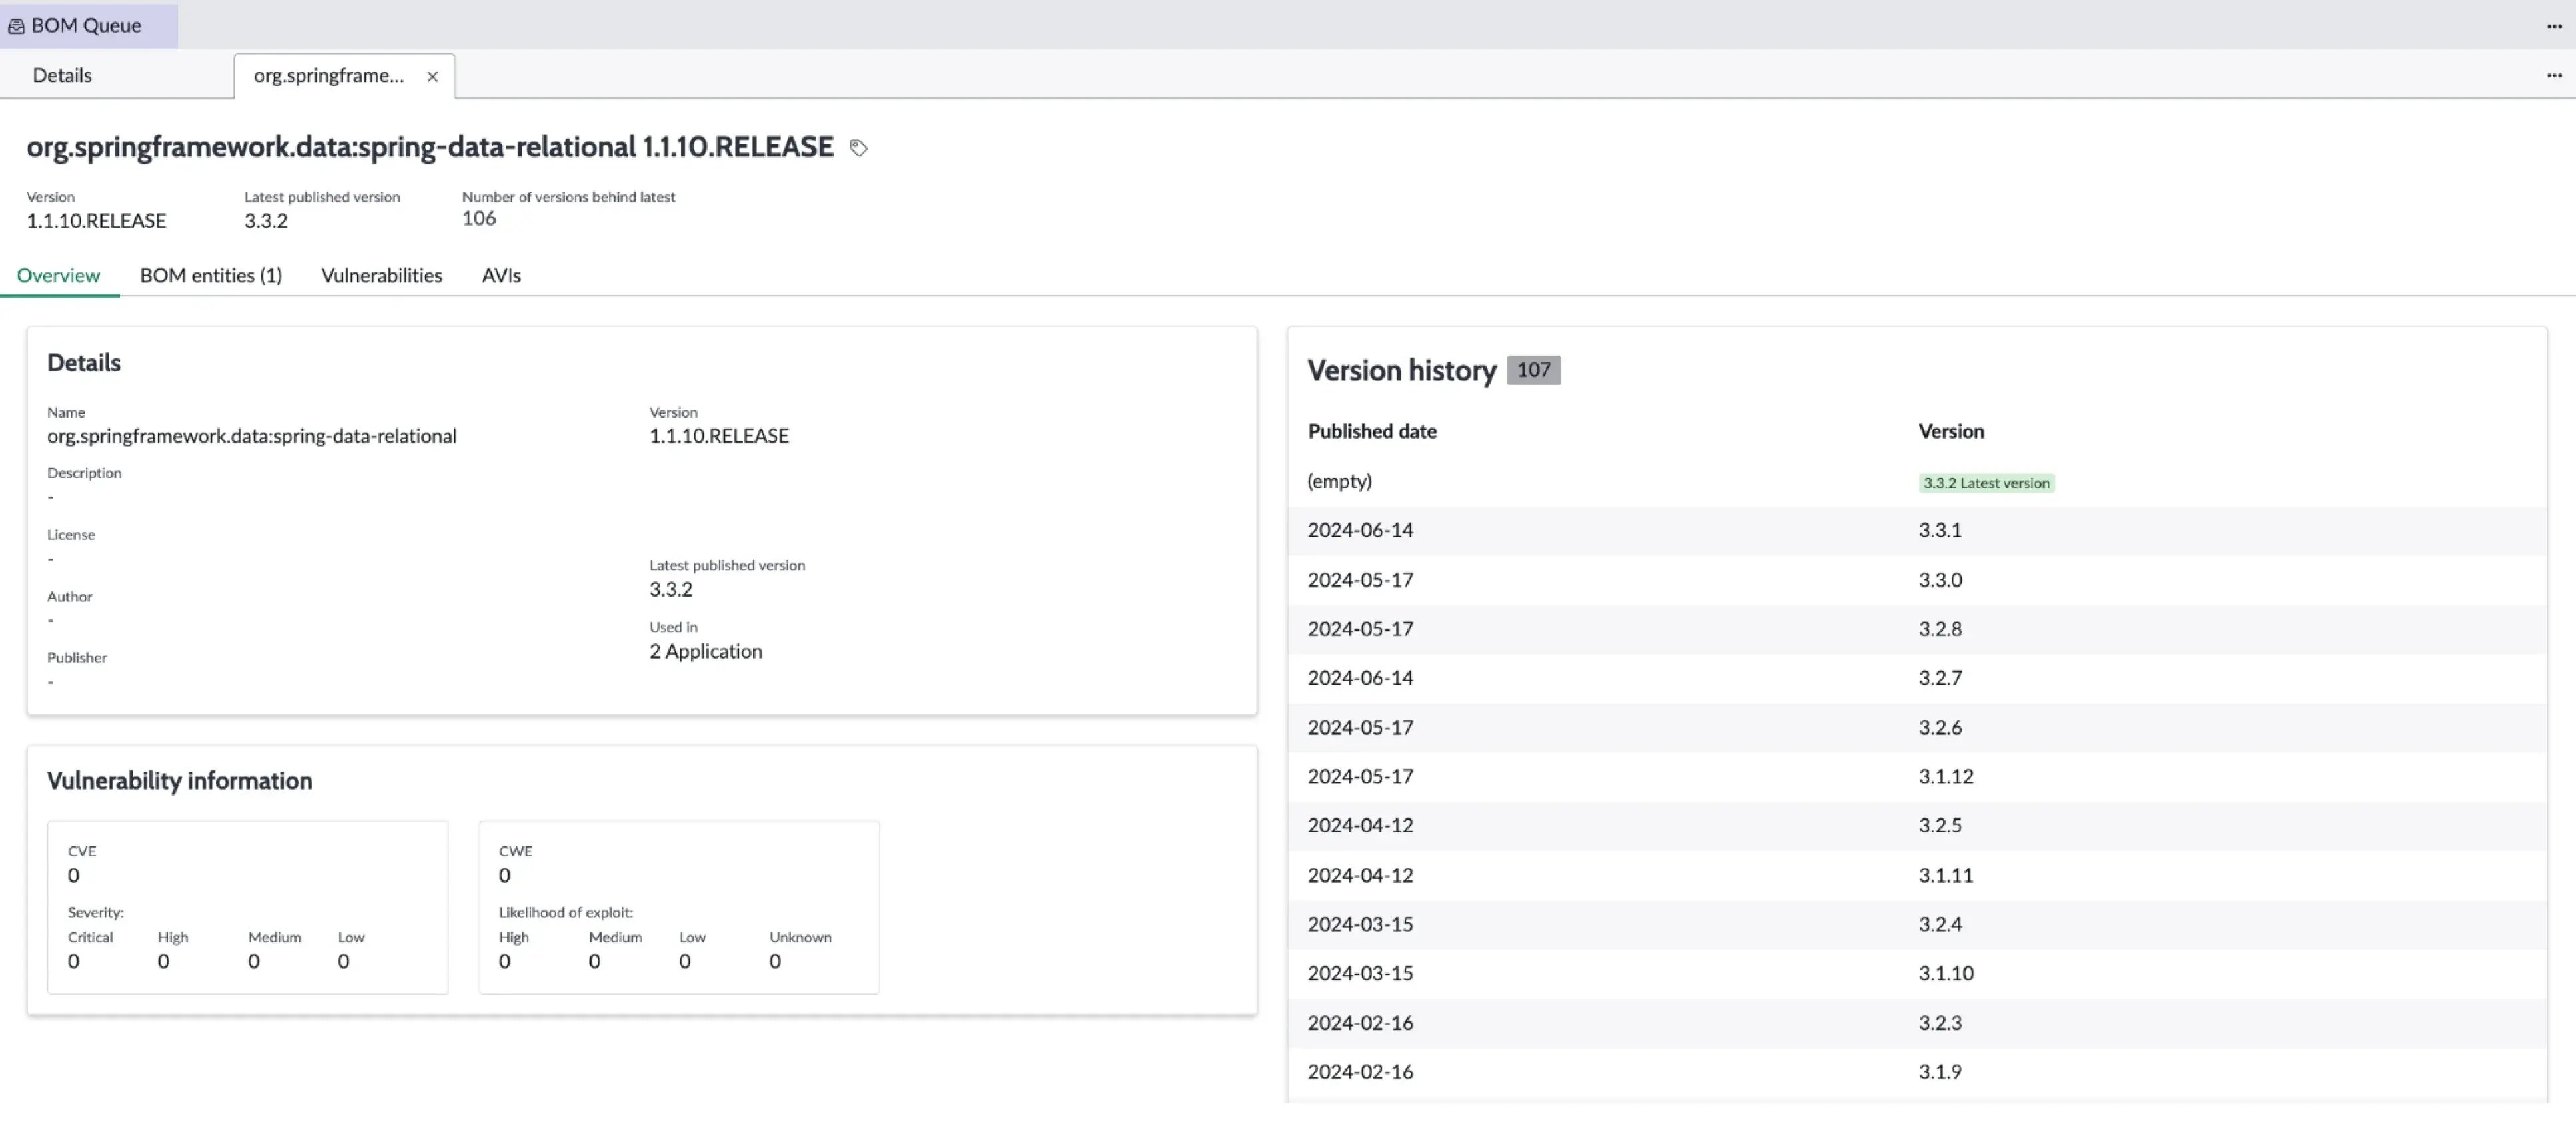Select version 3.1.10 in the history table
Image resolution: width=2576 pixels, height=1124 pixels.
pos(1946,973)
